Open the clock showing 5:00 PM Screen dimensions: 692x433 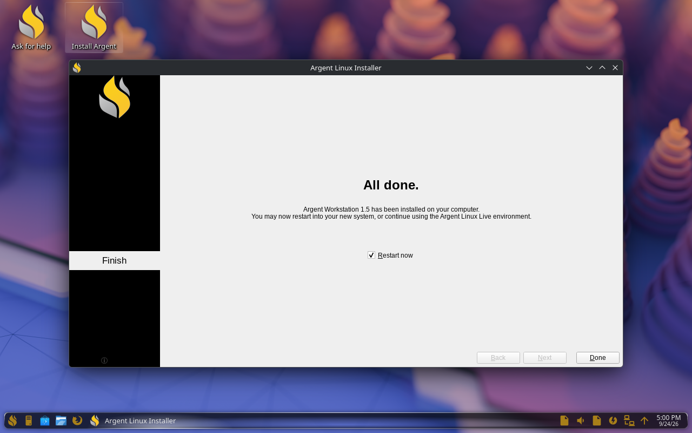(668, 421)
